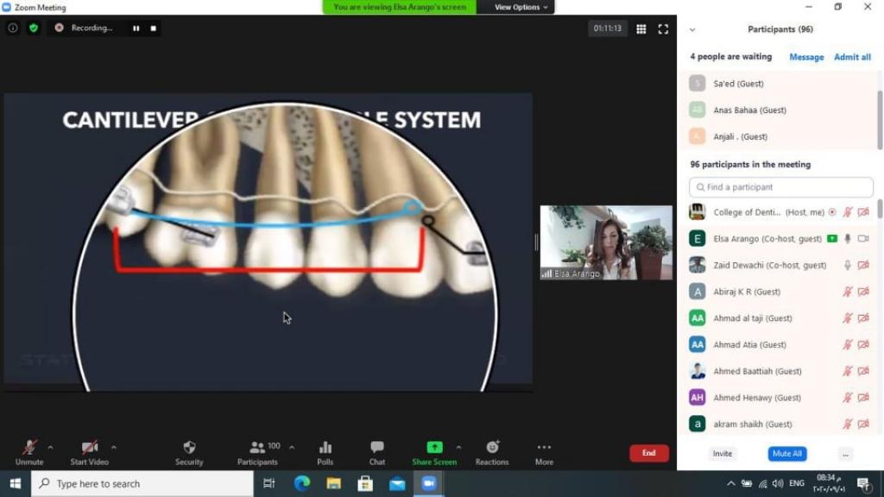Screen dimensions: 884x497
Task: Open the More options menu
Action: tap(544, 452)
